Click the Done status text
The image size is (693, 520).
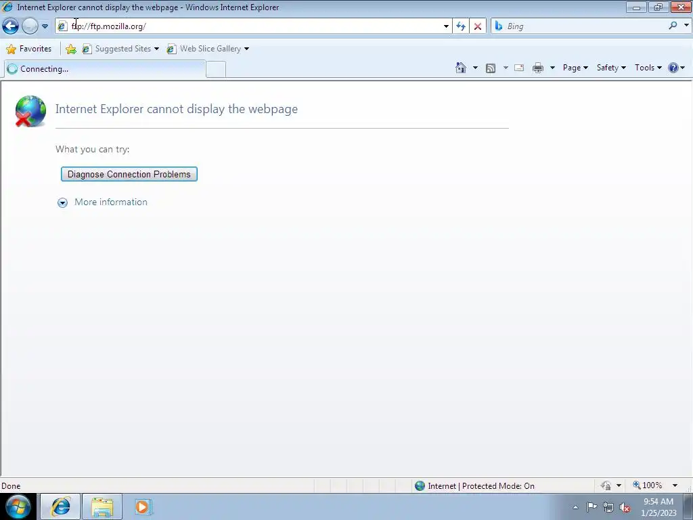[x=11, y=486]
